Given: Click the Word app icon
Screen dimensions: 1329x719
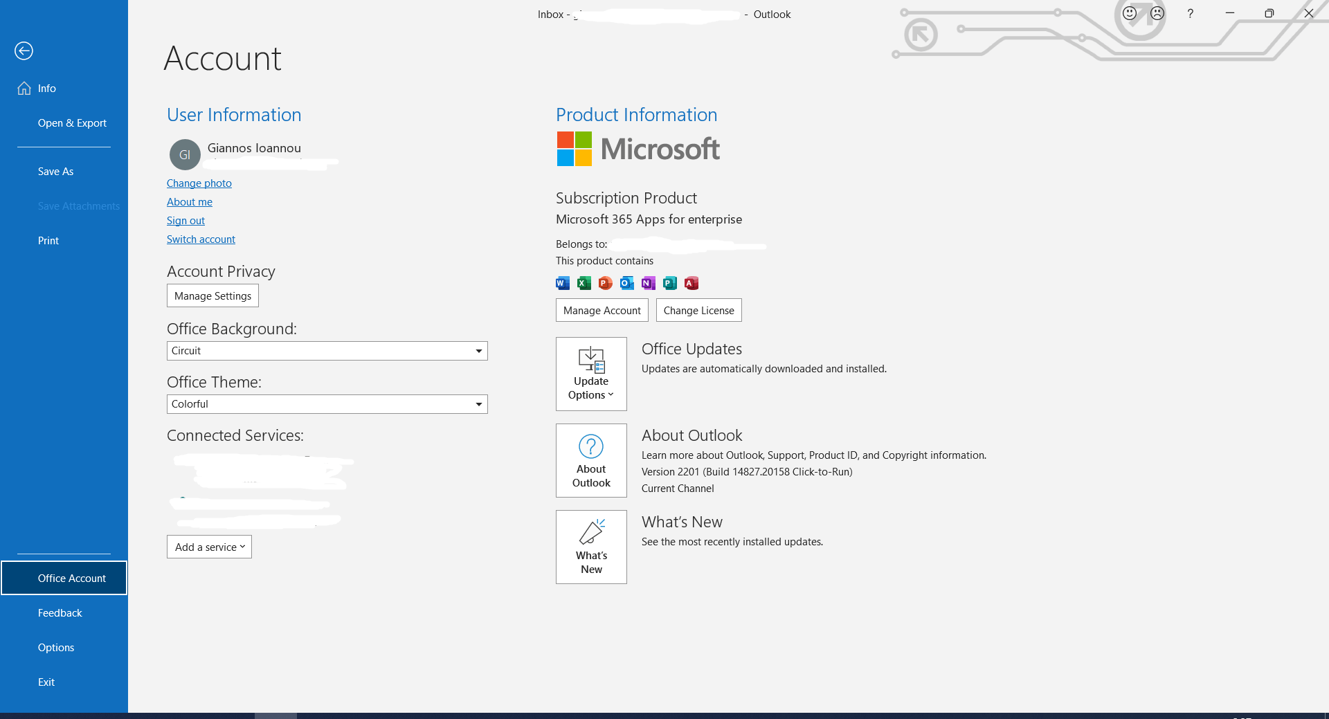Looking at the screenshot, I should (563, 283).
